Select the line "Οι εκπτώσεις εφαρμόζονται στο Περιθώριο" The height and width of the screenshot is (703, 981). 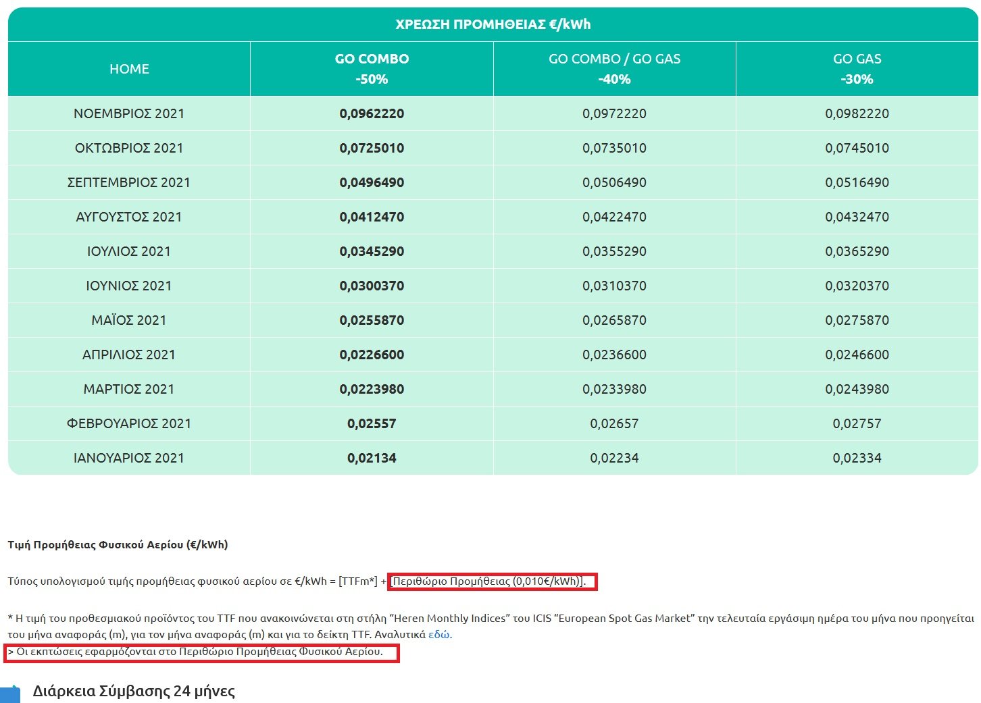199,652
